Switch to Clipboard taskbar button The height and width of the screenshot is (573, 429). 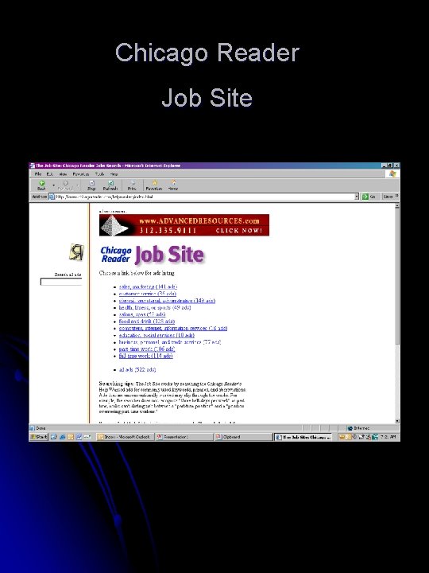[243, 437]
